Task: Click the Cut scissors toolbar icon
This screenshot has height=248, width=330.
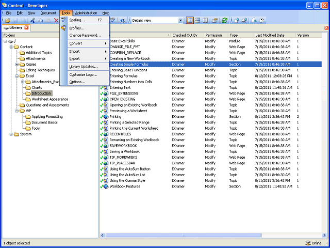Action: click(x=32, y=21)
